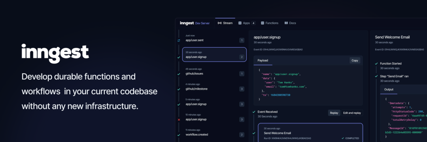
Task: Click the checkmark next to Event Received
Action: 254,112
